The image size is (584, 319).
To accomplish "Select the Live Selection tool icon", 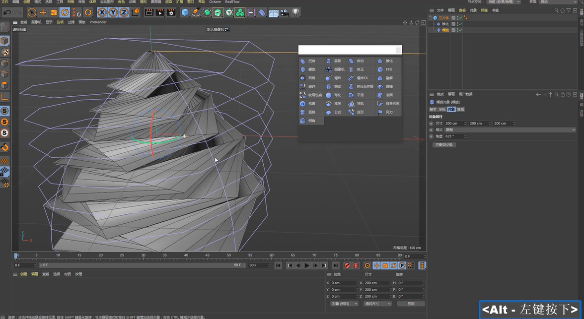I will (x=32, y=13).
